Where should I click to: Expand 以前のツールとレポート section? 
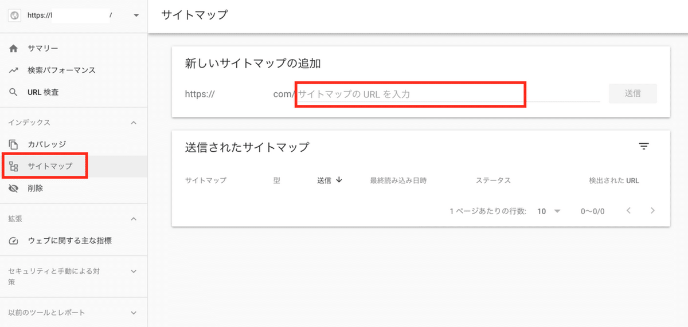click(134, 313)
